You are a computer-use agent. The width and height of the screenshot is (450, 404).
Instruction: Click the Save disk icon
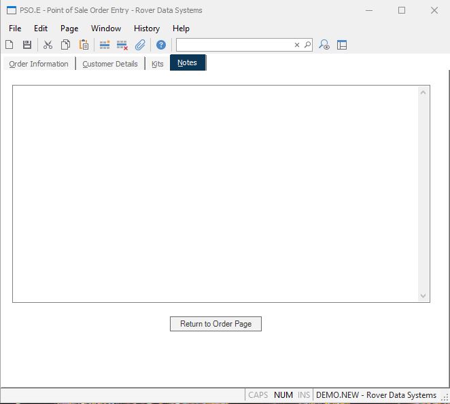click(x=27, y=45)
